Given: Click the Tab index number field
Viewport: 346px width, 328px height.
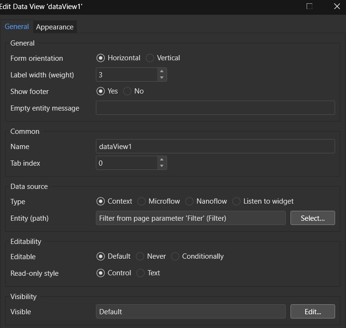Looking at the screenshot, I should click(x=127, y=163).
